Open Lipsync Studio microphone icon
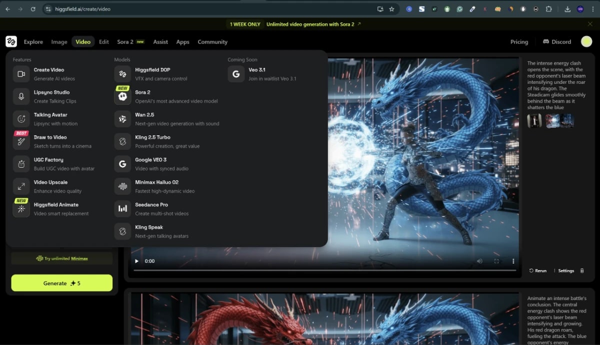600x345 pixels. [21, 96]
